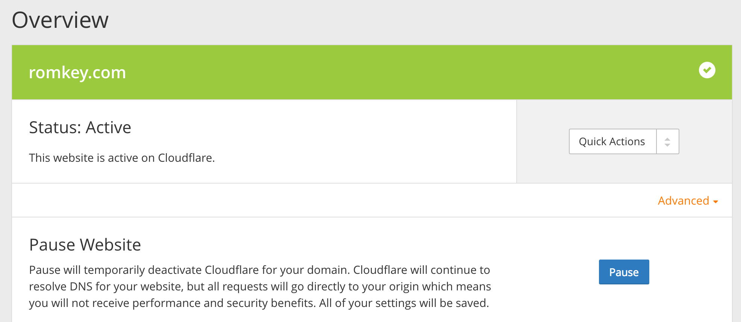Viewport: 741px width, 322px height.
Task: Click the Quick Actions up-down arrows icon
Action: tap(667, 142)
